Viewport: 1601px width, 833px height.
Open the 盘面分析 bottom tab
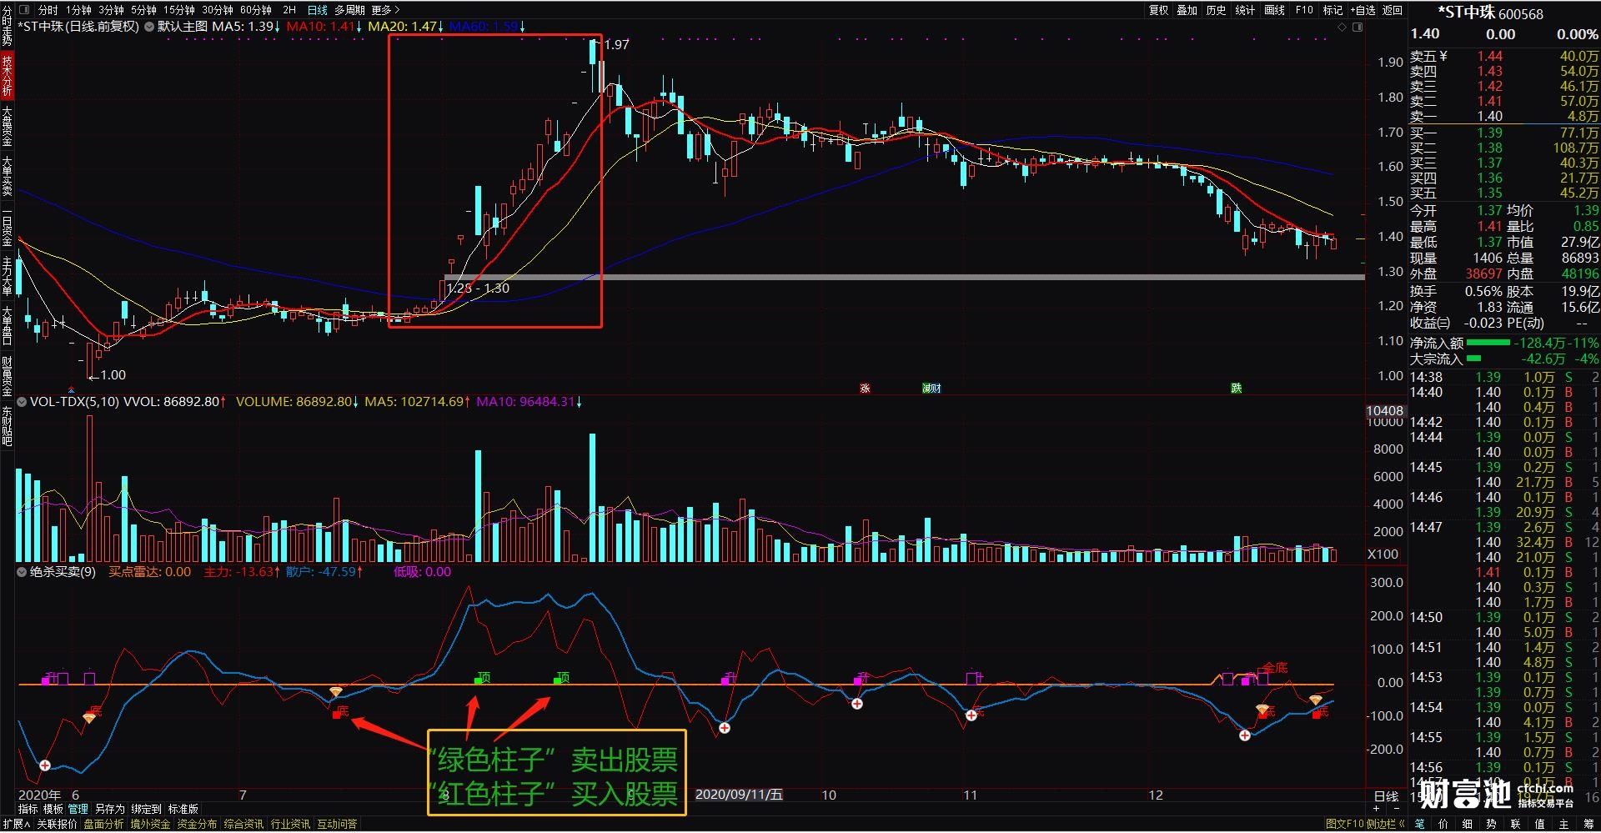pyautogui.click(x=103, y=824)
